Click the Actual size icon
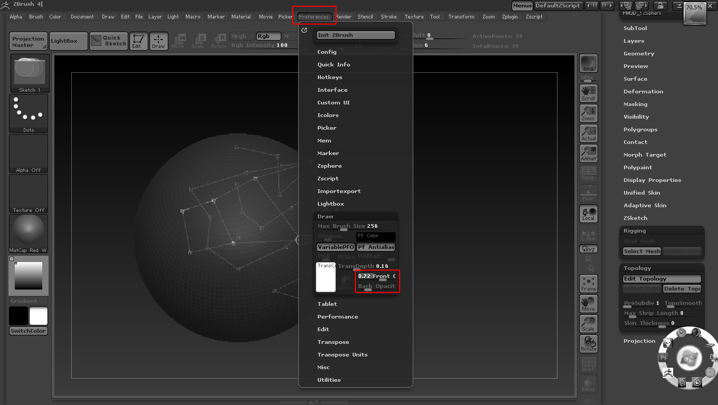 coord(588,133)
